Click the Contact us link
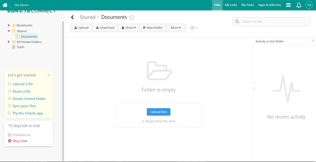This screenshot has height=162, width=316. point(22,135)
